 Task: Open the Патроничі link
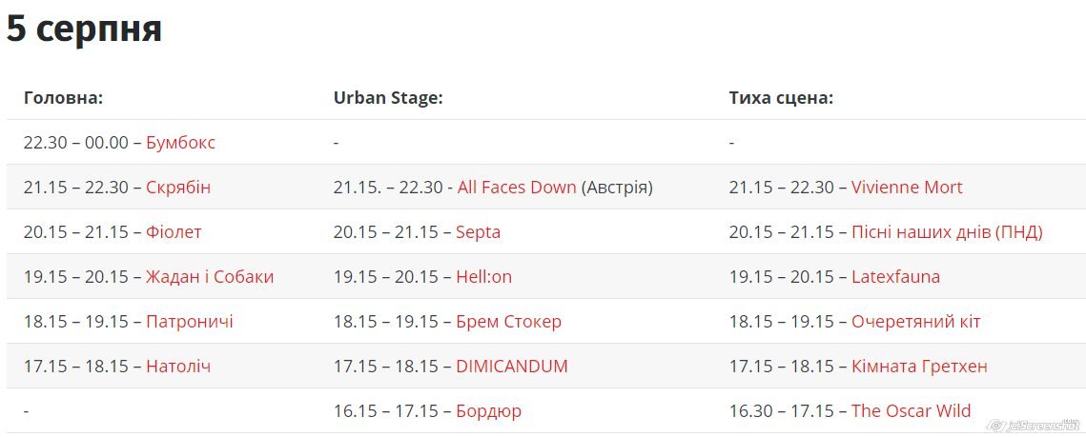pos(189,322)
